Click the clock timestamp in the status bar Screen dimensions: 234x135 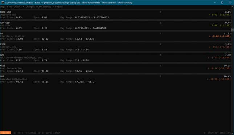pyautogui.click(x=219, y=132)
